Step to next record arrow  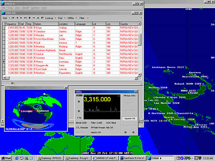[x=21, y=18]
